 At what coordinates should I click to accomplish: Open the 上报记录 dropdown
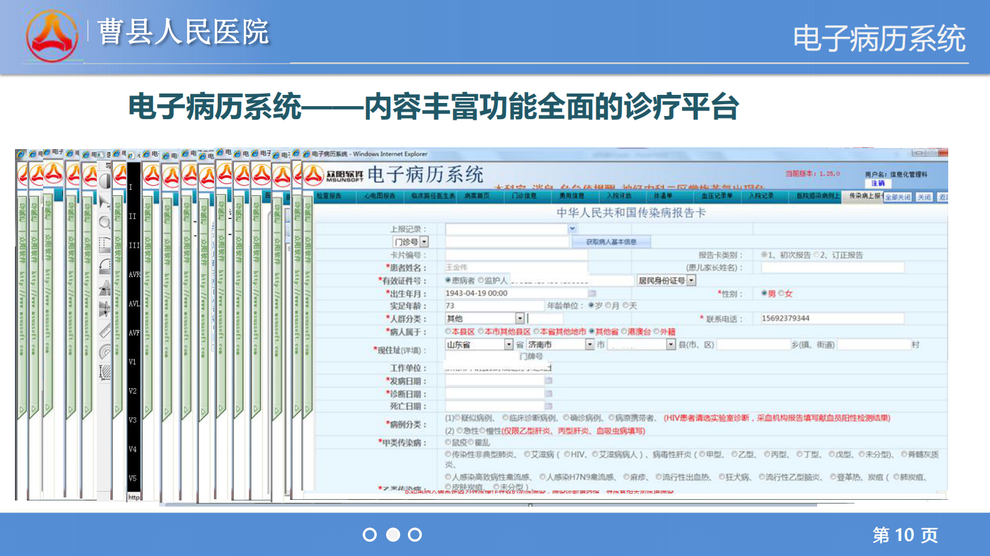(572, 229)
